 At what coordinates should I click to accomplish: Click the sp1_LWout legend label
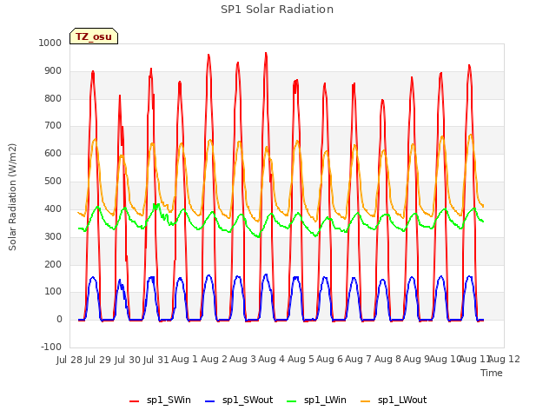click(x=402, y=400)
